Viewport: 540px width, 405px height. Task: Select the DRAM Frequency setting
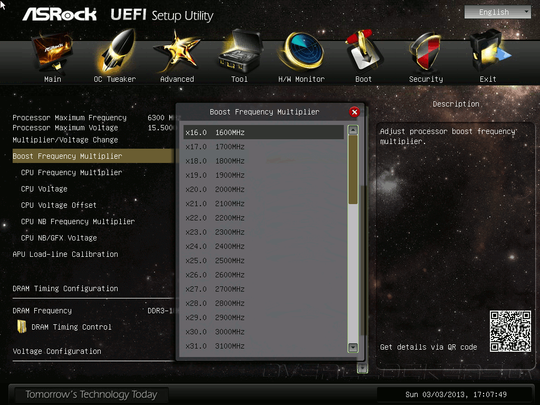(x=42, y=311)
